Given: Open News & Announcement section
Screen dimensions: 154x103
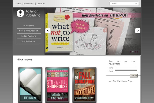Looking at the screenshot, I should tap(28, 31).
